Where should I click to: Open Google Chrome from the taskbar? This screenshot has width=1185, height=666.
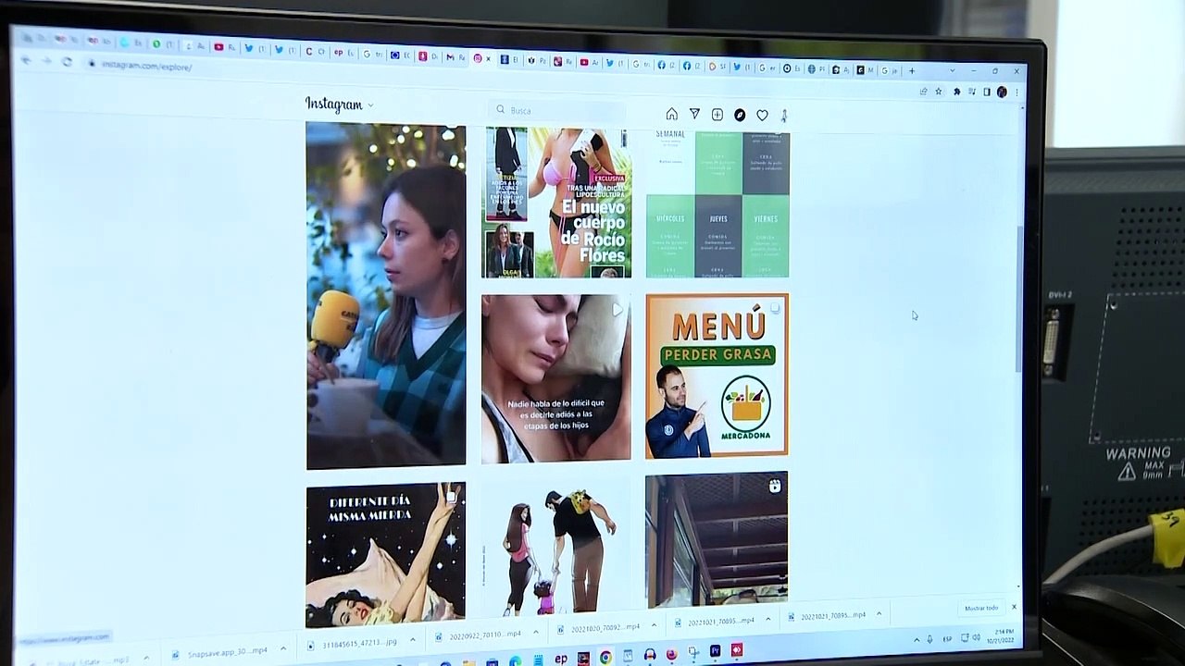[x=605, y=658]
